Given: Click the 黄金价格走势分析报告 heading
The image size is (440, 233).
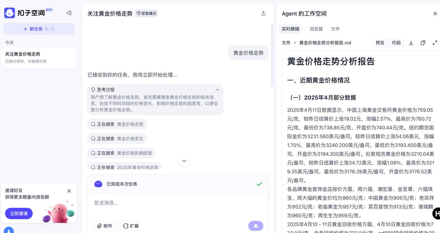Looking at the screenshot, I should [x=331, y=61].
